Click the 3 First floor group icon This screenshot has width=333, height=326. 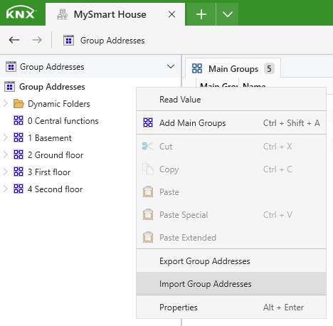[x=18, y=172]
